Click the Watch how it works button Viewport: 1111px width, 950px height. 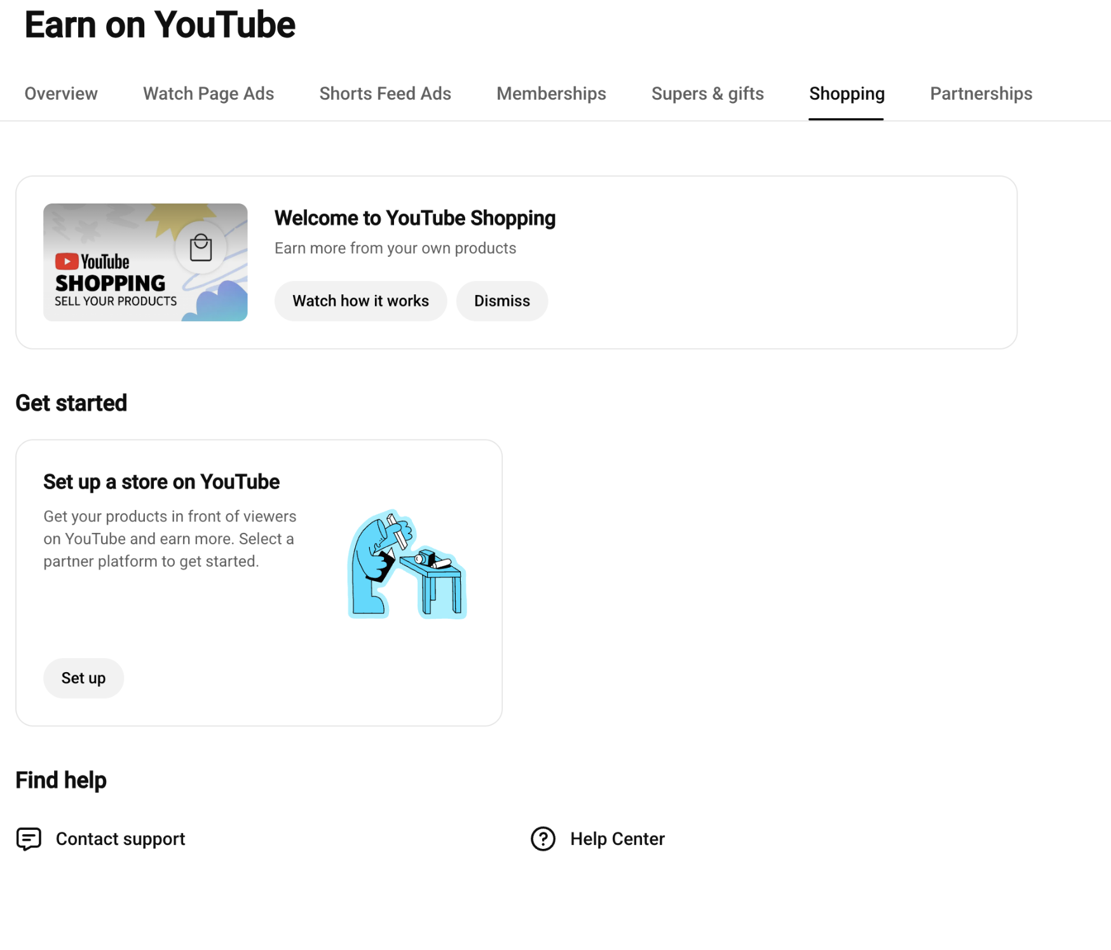point(360,301)
